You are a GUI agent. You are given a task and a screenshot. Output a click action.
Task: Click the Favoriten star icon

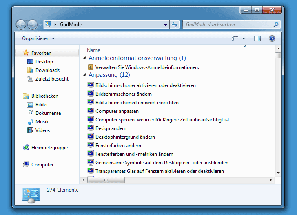pyautogui.click(x=26, y=53)
